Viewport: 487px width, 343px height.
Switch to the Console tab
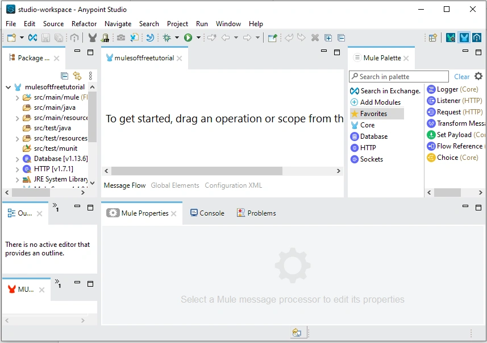(x=207, y=213)
